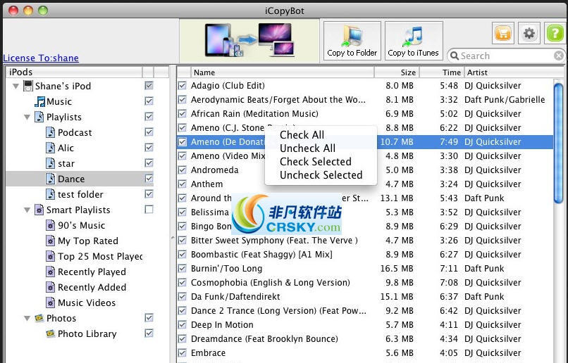
Task: Click the My Top Rated playlist icon
Action: (x=51, y=241)
